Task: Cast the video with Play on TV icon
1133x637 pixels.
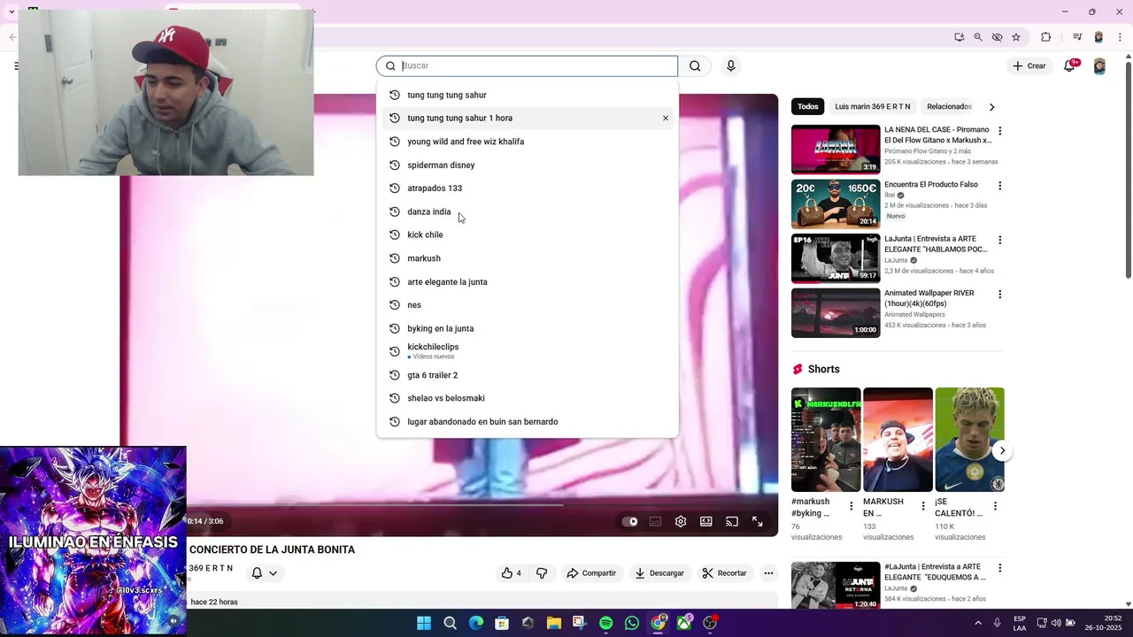Action: [x=732, y=521]
